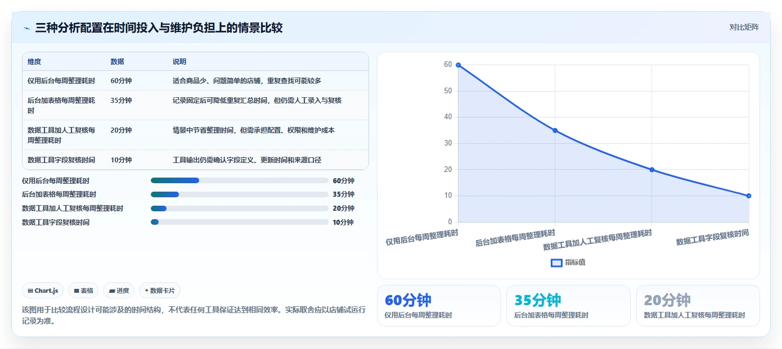Click the chart data point at 10
The width and height of the screenshot is (782, 349).
point(749,196)
